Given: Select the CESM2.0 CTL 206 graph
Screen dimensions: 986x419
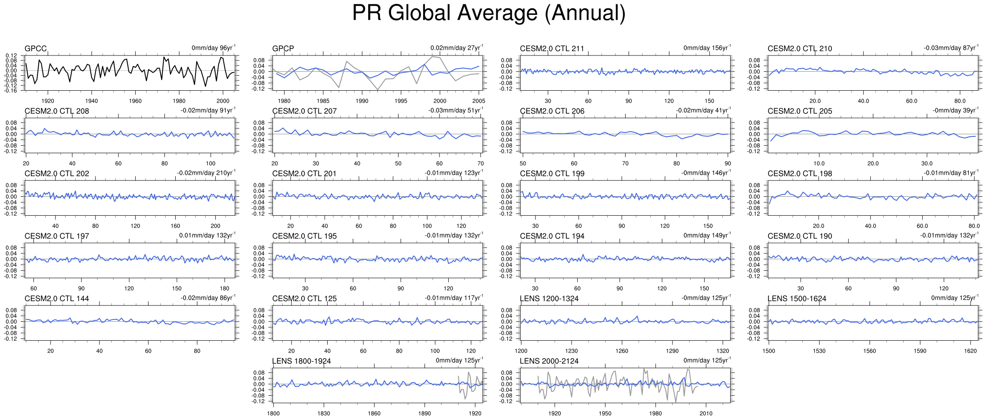Looking at the screenshot, I should (625, 136).
